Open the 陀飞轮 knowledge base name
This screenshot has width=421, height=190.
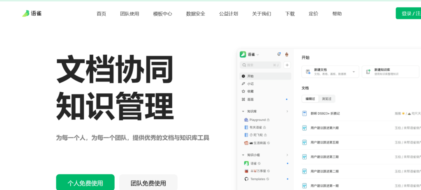[258, 135]
